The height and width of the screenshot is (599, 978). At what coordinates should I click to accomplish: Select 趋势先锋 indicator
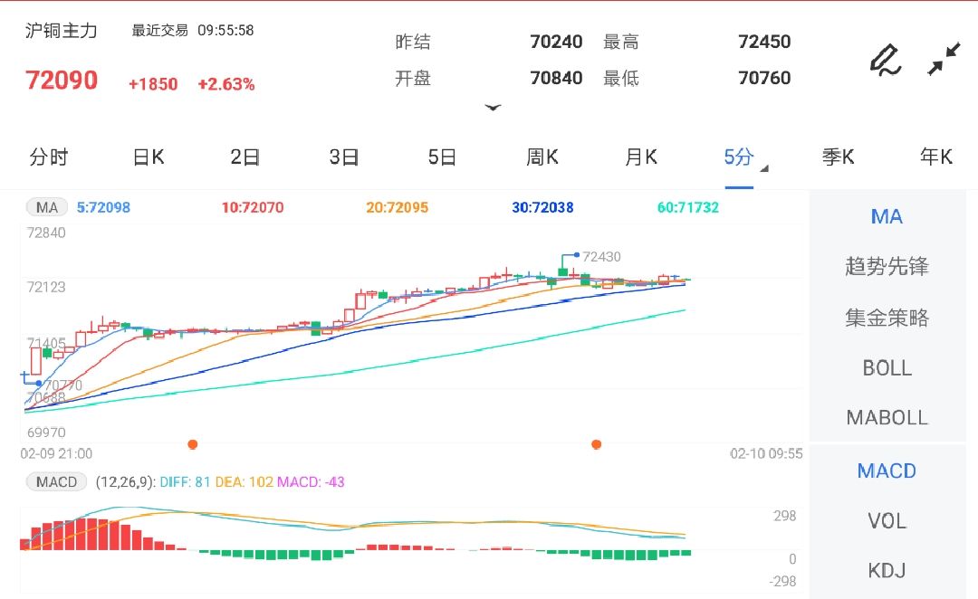tap(887, 267)
